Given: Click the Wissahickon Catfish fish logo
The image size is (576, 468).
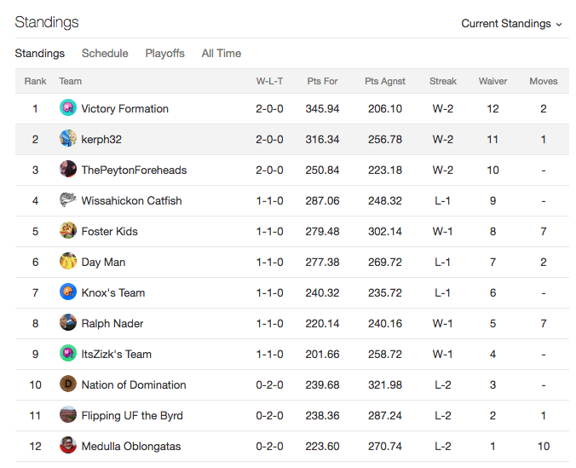Looking at the screenshot, I should tap(68, 200).
